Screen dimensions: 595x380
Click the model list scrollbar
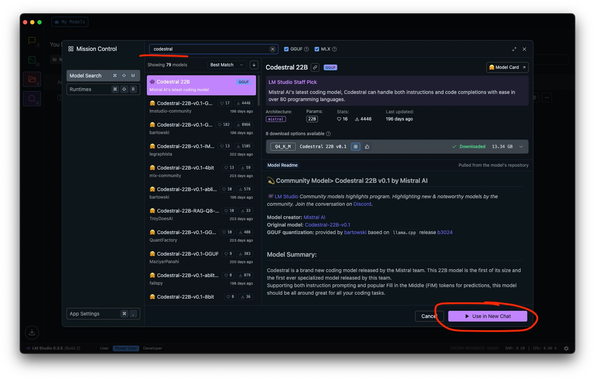[x=259, y=90]
